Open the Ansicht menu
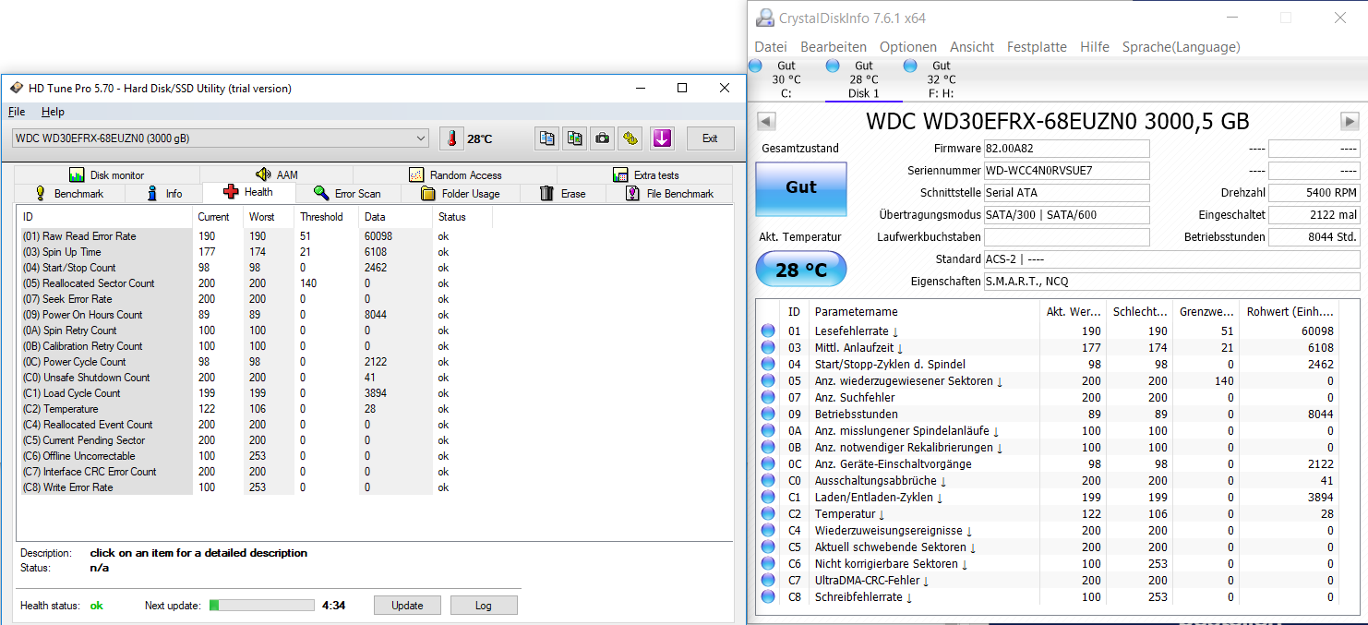1368x625 pixels. pos(972,47)
